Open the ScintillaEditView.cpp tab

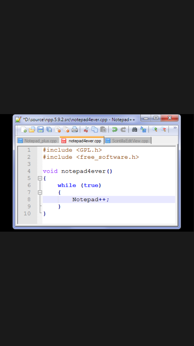pyautogui.click(x=128, y=141)
